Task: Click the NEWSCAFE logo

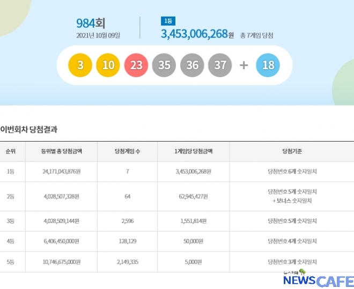Action: coord(318,280)
